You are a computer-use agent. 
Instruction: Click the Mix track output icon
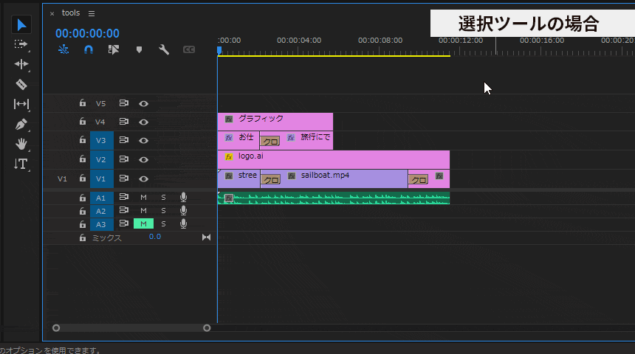click(x=206, y=237)
